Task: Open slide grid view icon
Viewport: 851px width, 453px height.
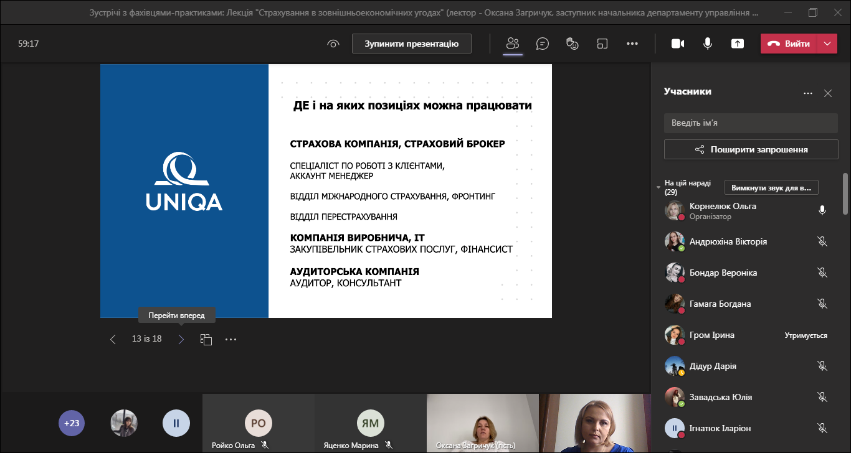Action: click(206, 339)
